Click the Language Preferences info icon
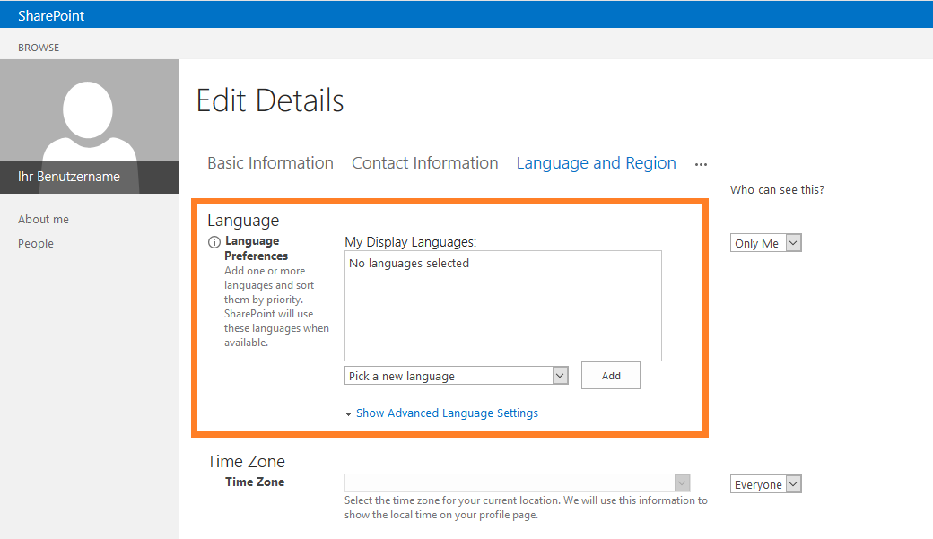The image size is (933, 539). coord(214,242)
